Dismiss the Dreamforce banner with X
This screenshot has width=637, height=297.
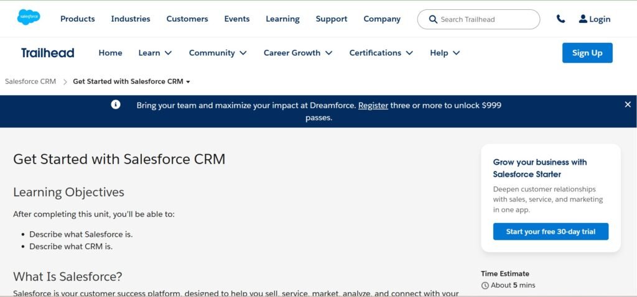pos(628,104)
